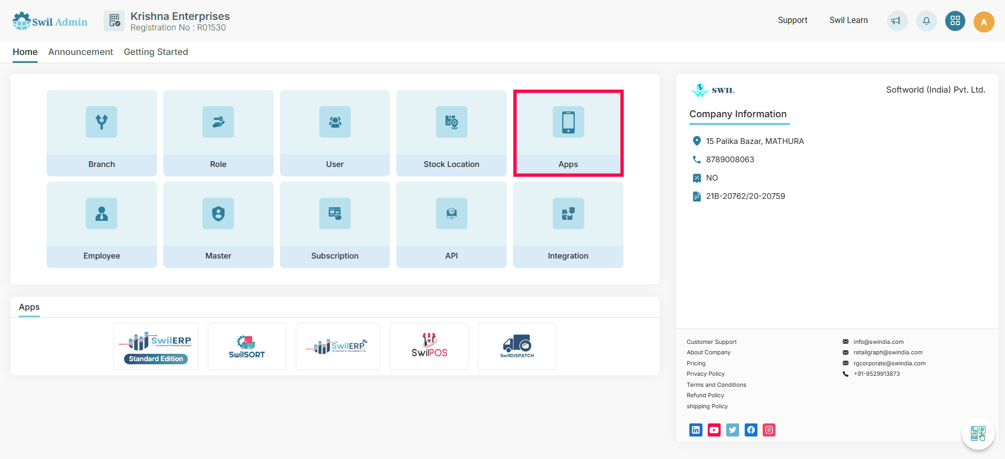The image size is (1005, 459).
Task: Open the Subscription tile
Action: tap(335, 225)
